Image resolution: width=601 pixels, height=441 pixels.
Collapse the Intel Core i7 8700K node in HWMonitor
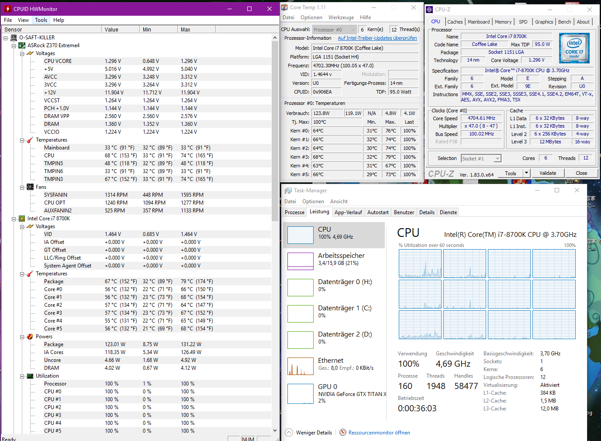point(14,219)
